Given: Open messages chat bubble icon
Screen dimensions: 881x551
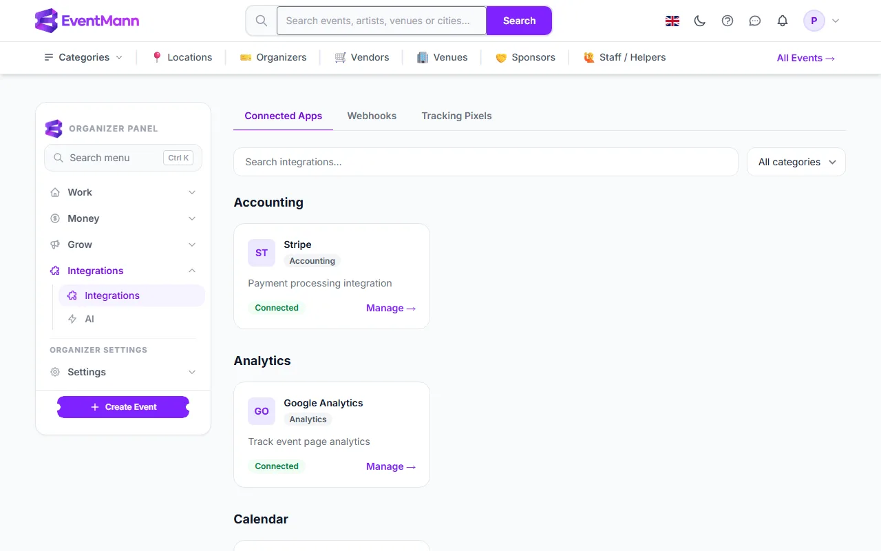Looking at the screenshot, I should (755, 21).
